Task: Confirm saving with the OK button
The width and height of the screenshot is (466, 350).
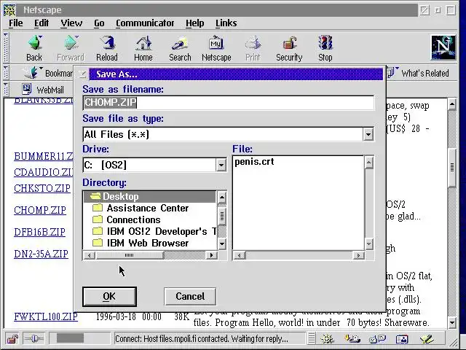Action: pyautogui.click(x=109, y=297)
